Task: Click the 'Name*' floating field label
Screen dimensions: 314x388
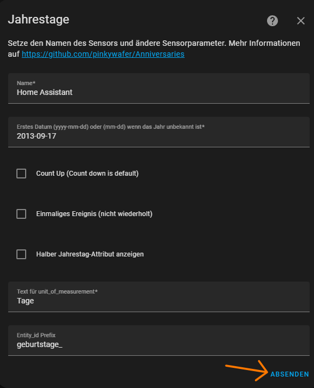Action: click(26, 83)
